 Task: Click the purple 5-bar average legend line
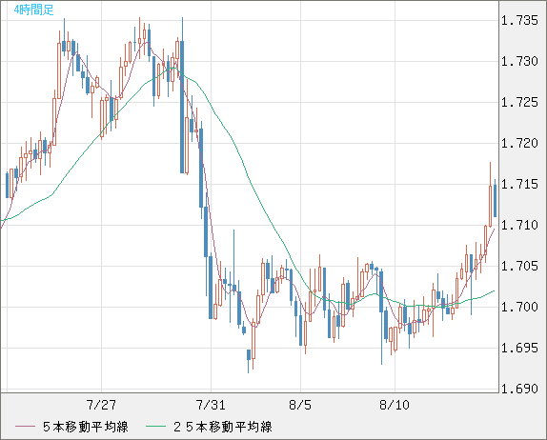click(26, 427)
